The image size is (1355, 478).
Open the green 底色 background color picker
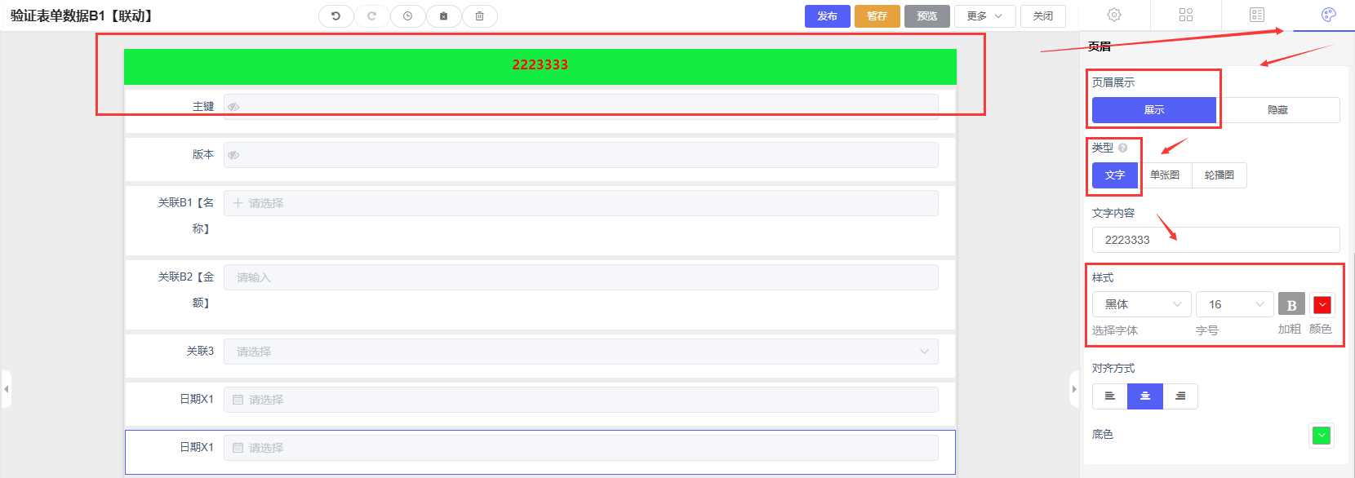(x=1322, y=436)
